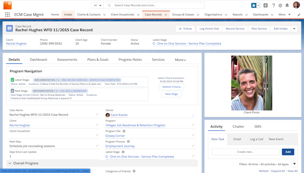Switch to the SMS tab
This screenshot has width=304, height=173.
pyautogui.click(x=258, y=127)
